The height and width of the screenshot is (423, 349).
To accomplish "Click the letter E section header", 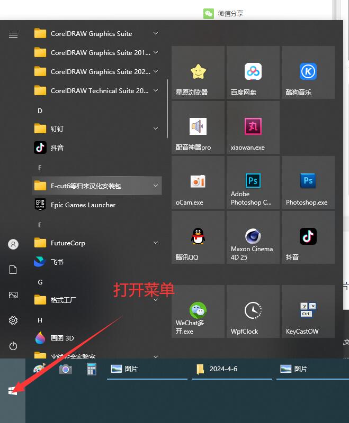I will [x=40, y=168].
